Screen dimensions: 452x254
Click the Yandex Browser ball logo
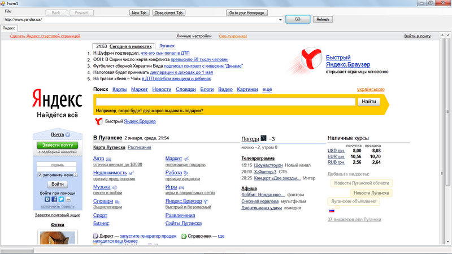click(x=311, y=58)
